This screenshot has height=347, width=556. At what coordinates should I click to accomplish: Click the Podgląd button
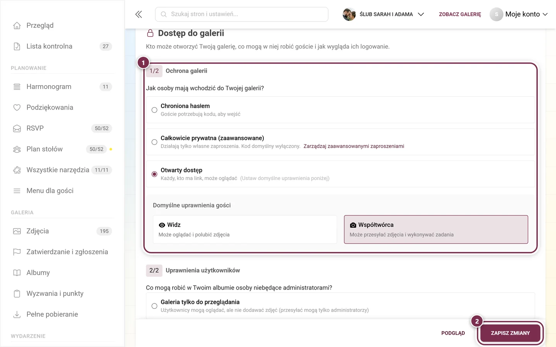pyautogui.click(x=453, y=333)
